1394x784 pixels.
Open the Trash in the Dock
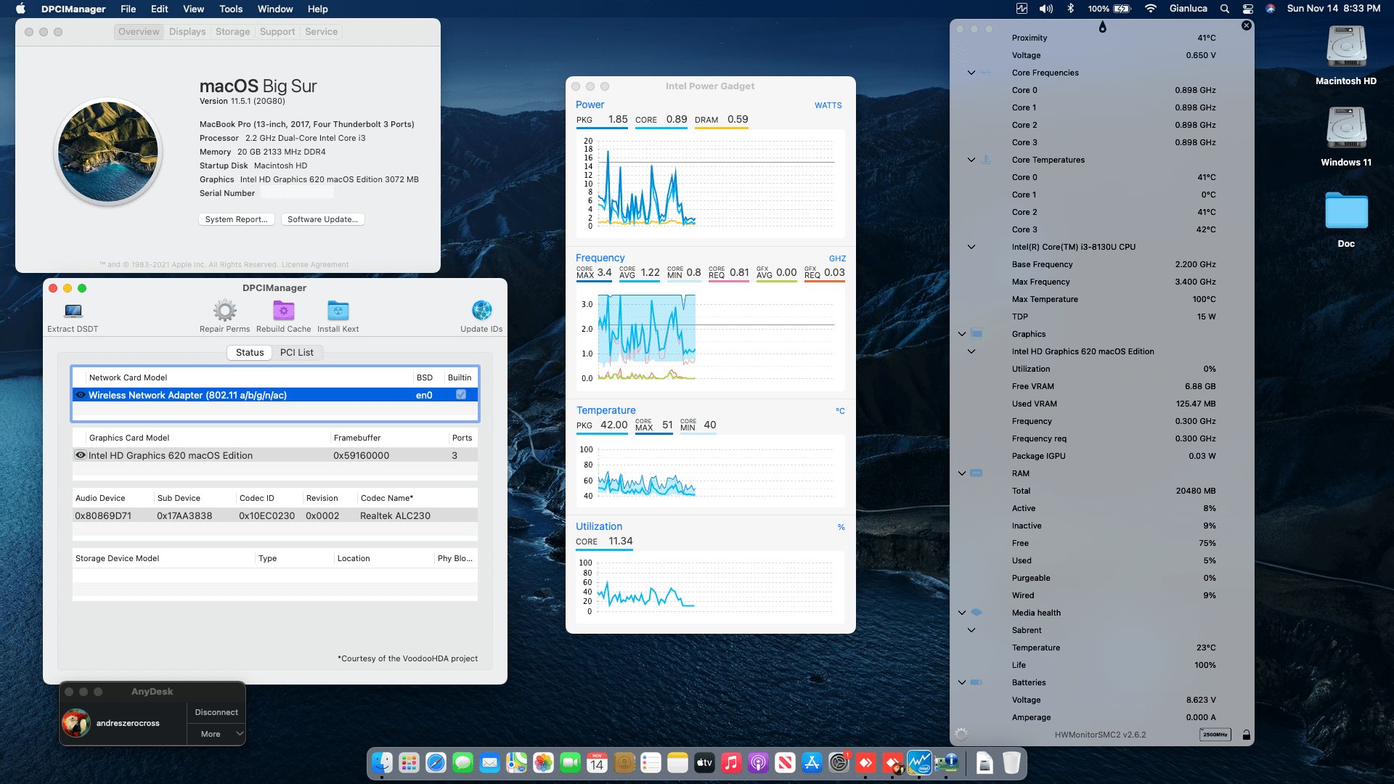point(1011,763)
